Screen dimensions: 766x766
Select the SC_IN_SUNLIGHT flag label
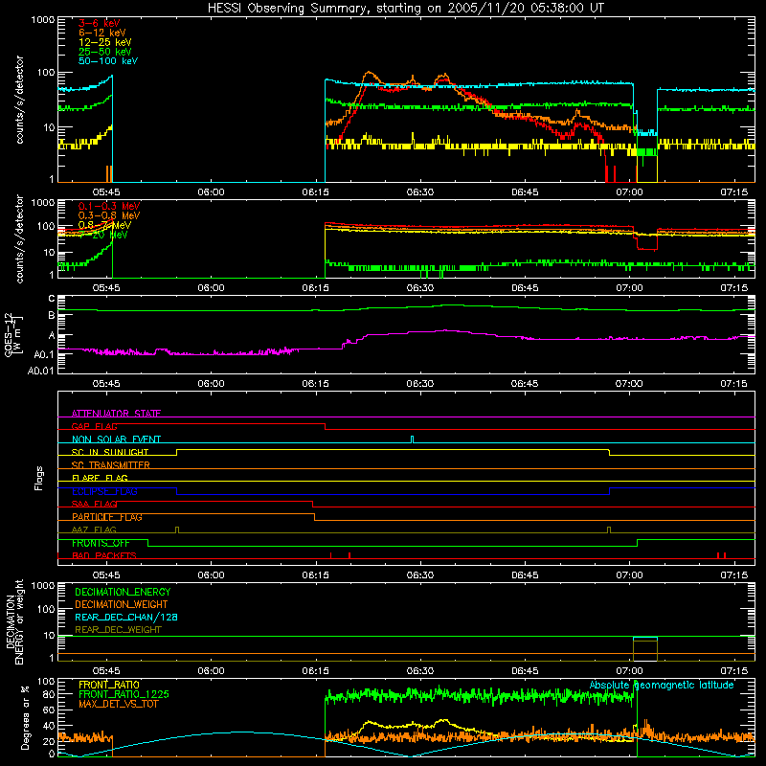tap(110, 452)
